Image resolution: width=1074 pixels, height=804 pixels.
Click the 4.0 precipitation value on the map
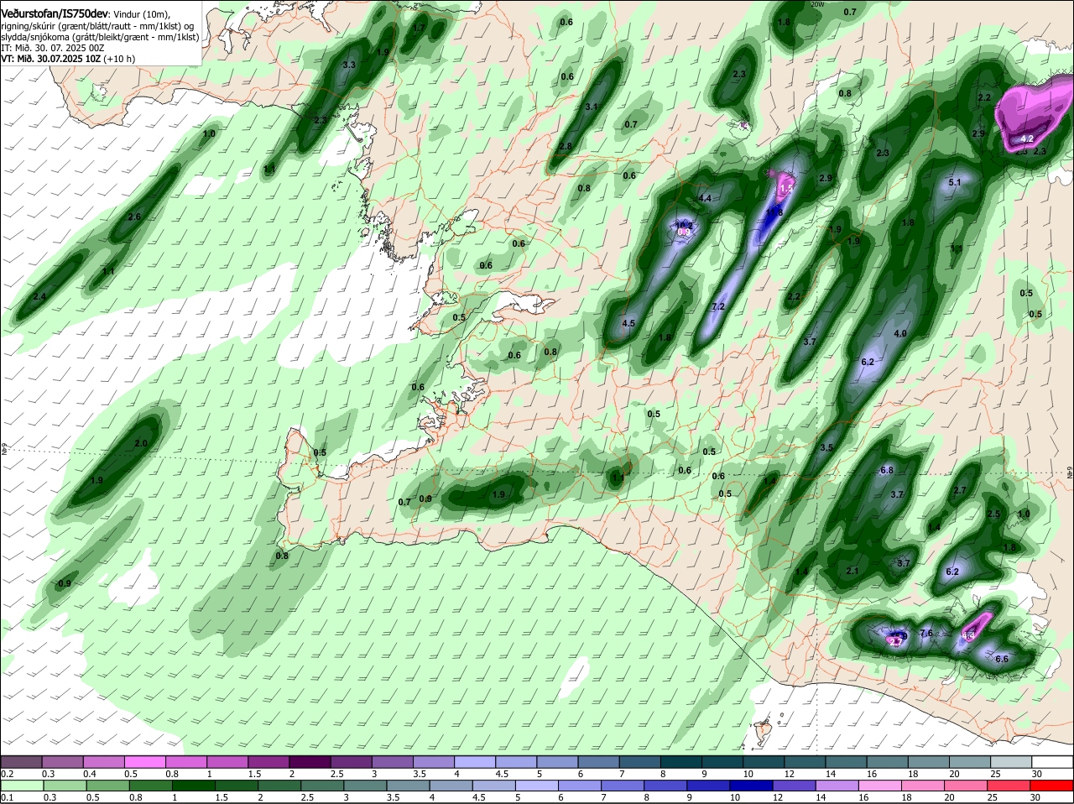pos(900,333)
